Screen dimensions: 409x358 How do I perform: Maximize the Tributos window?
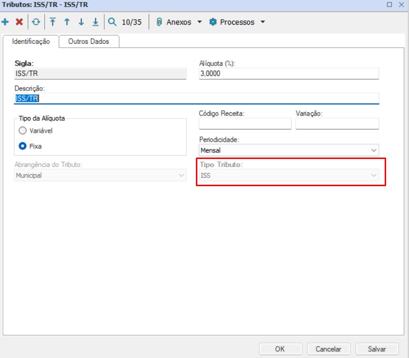point(389,4)
